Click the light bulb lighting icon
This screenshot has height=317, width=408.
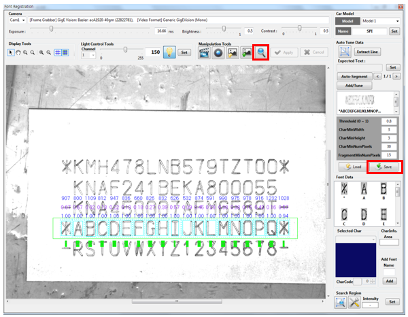click(169, 52)
